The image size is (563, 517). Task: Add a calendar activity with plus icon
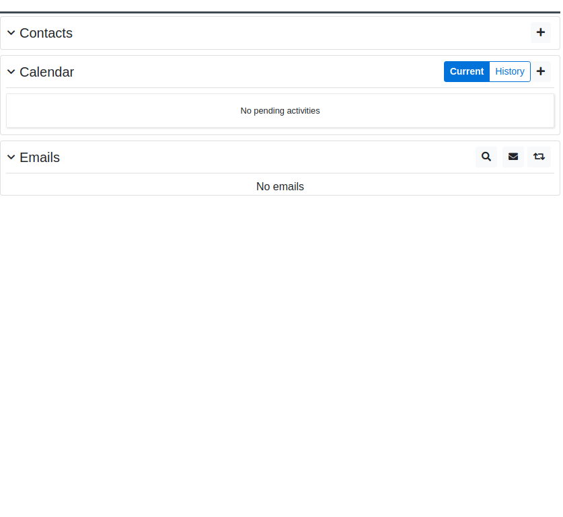click(x=540, y=71)
